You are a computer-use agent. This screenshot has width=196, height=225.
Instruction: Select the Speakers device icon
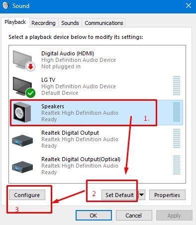coord(22,112)
